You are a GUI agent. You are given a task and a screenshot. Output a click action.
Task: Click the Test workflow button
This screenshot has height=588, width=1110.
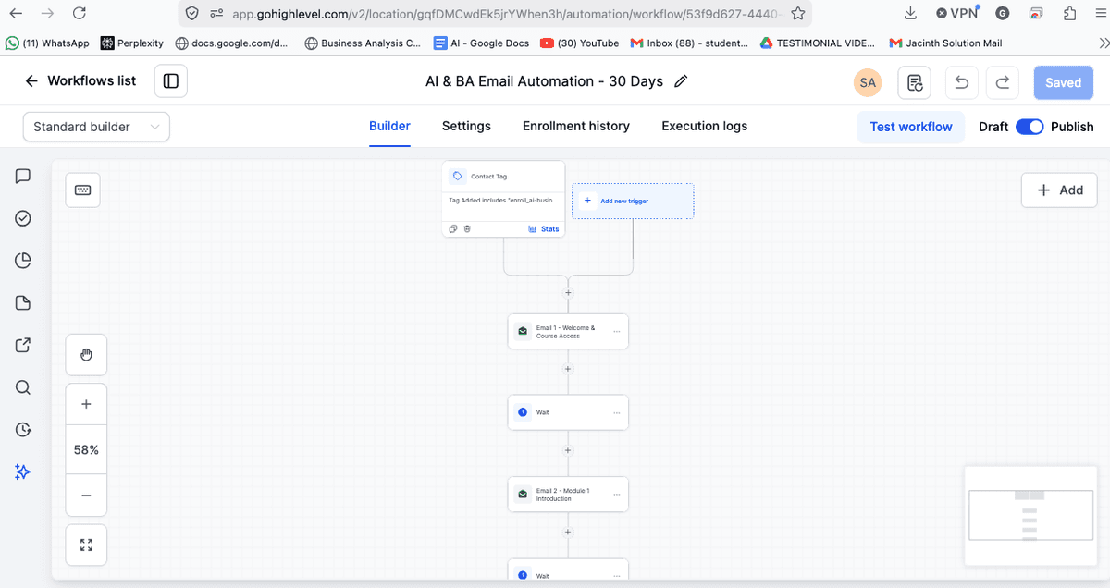911,127
